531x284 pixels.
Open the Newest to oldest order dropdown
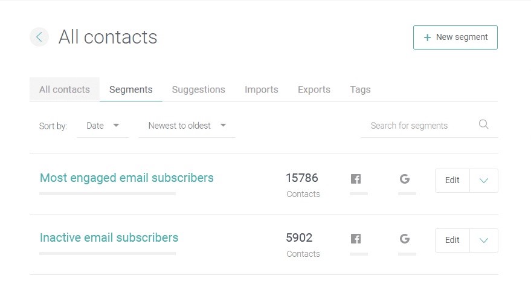click(187, 126)
